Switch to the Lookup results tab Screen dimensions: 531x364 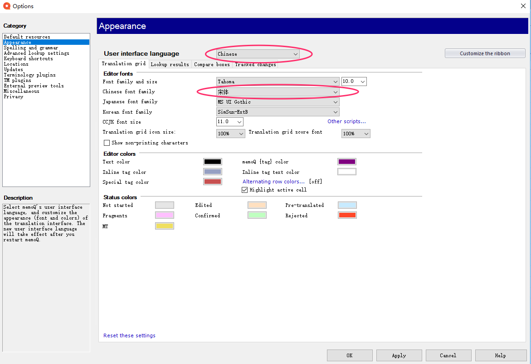coord(170,64)
